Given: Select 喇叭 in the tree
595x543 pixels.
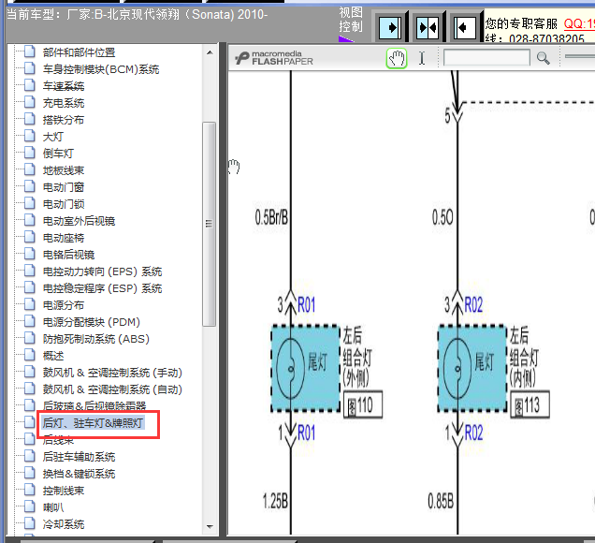Looking at the screenshot, I should pos(53,507).
